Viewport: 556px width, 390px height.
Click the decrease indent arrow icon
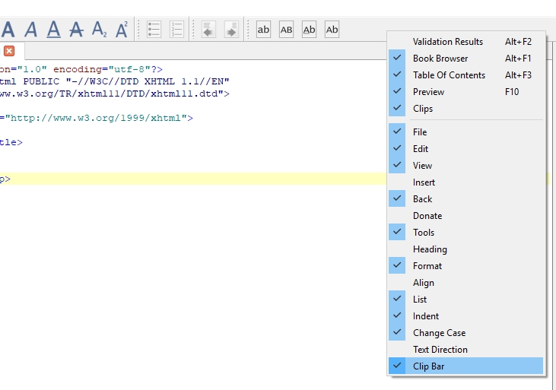coord(208,30)
